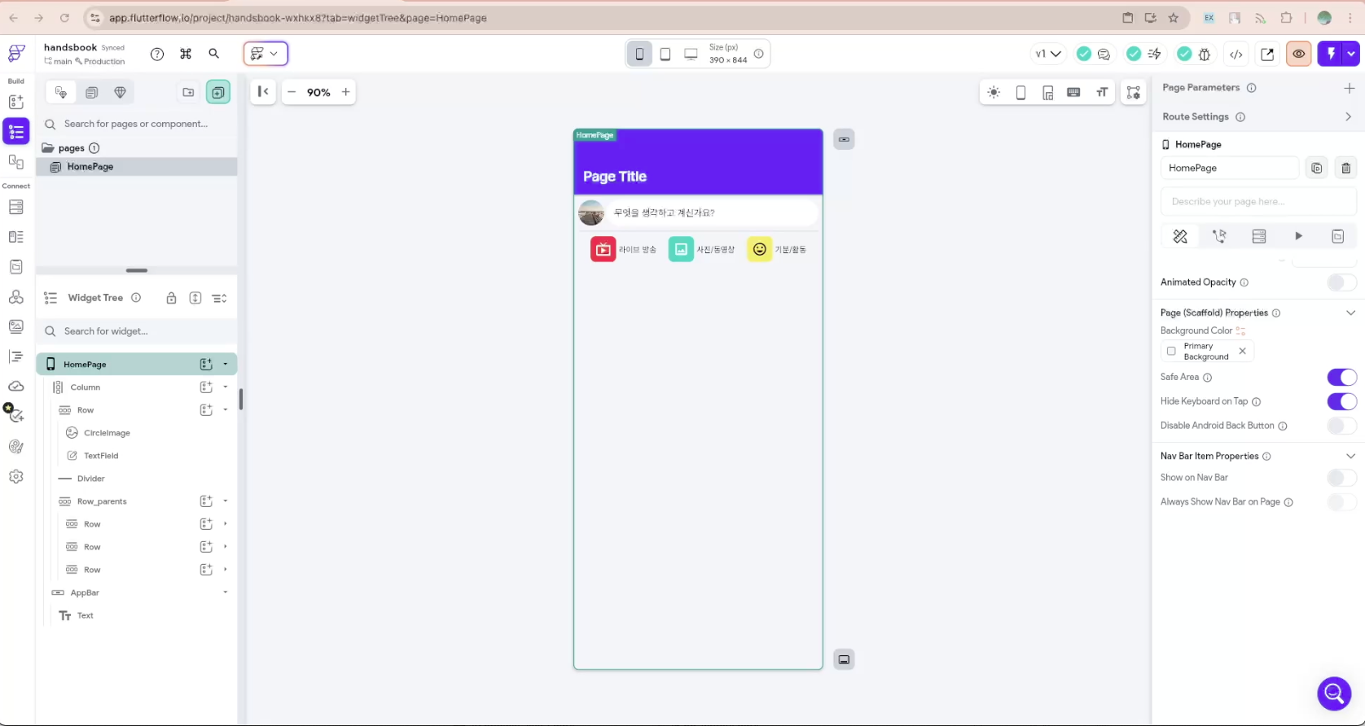Image resolution: width=1365 pixels, height=726 pixels.
Task: Open project in new window icon
Action: 1267,54
